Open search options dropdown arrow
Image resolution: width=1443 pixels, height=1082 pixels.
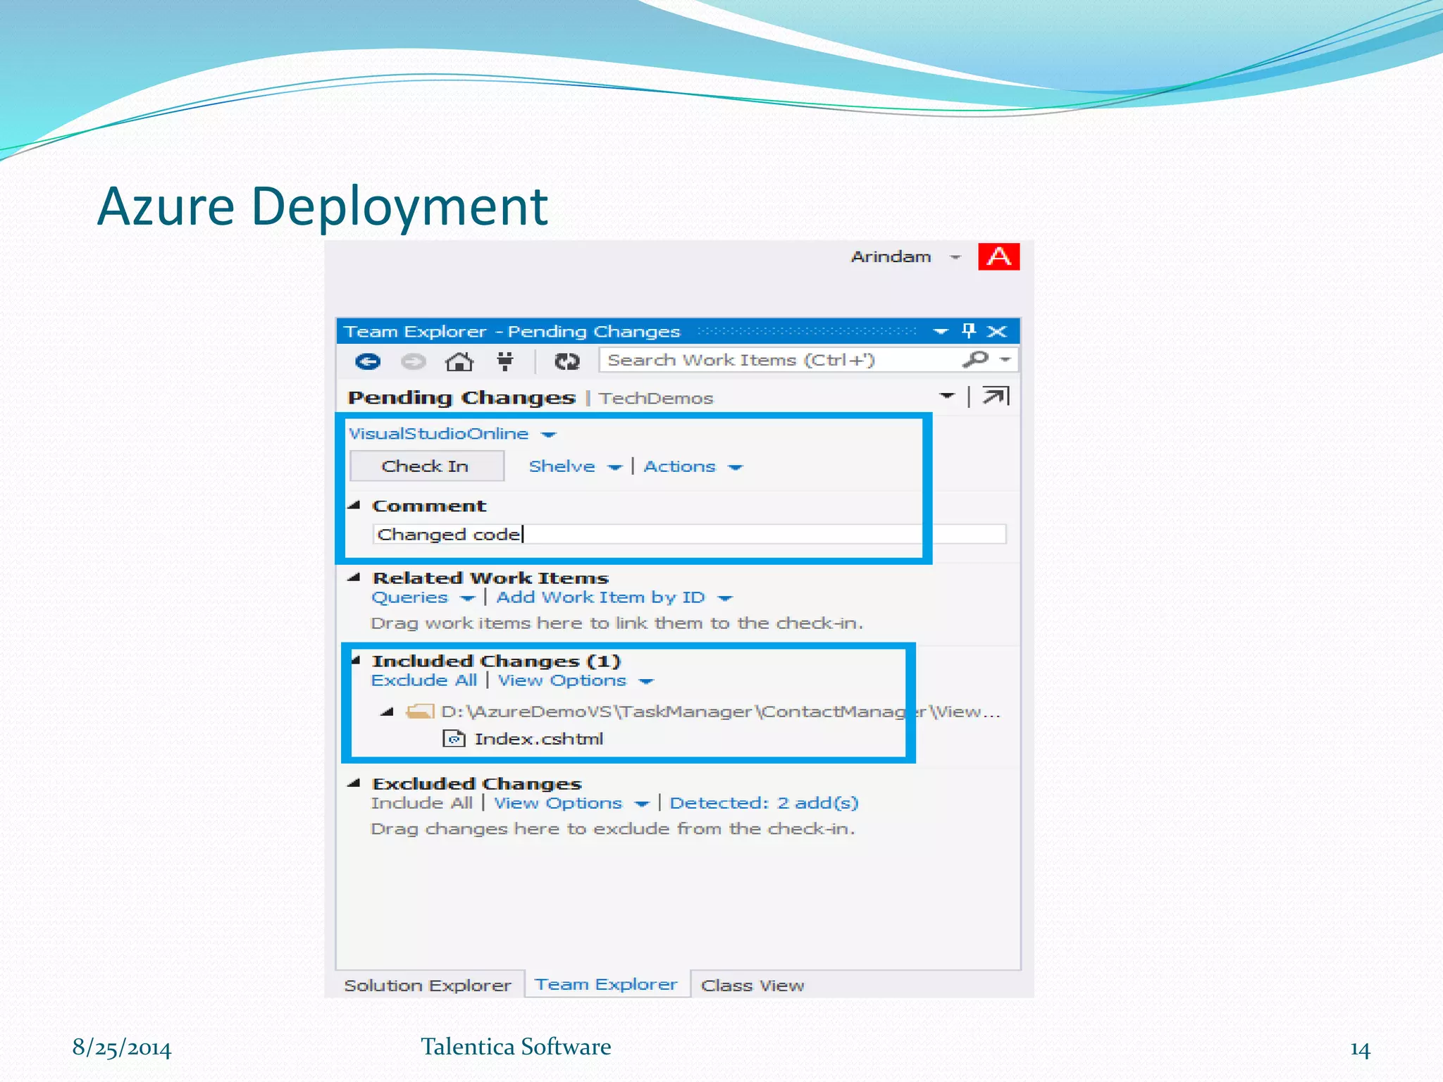tap(1005, 359)
